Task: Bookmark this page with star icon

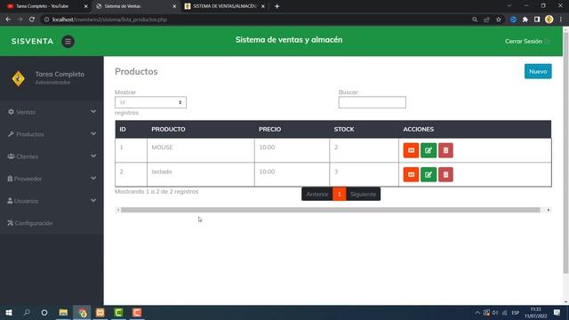Action: (499, 20)
